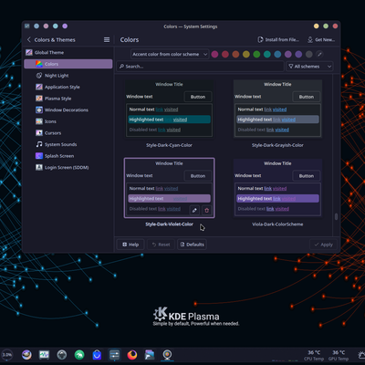Click the System Settings taskbar icon

pyautogui.click(x=114, y=355)
